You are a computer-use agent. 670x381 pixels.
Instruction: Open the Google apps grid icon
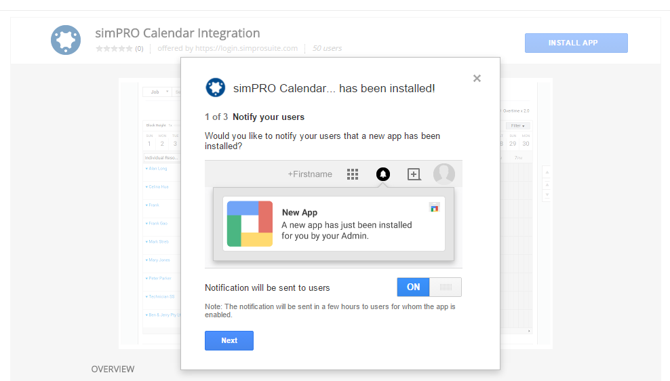click(353, 174)
